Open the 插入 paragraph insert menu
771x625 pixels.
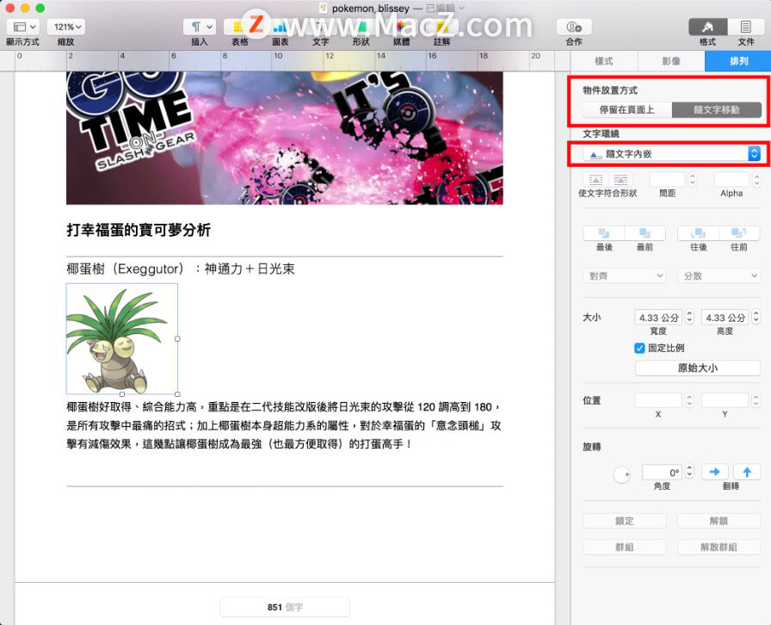(199, 27)
